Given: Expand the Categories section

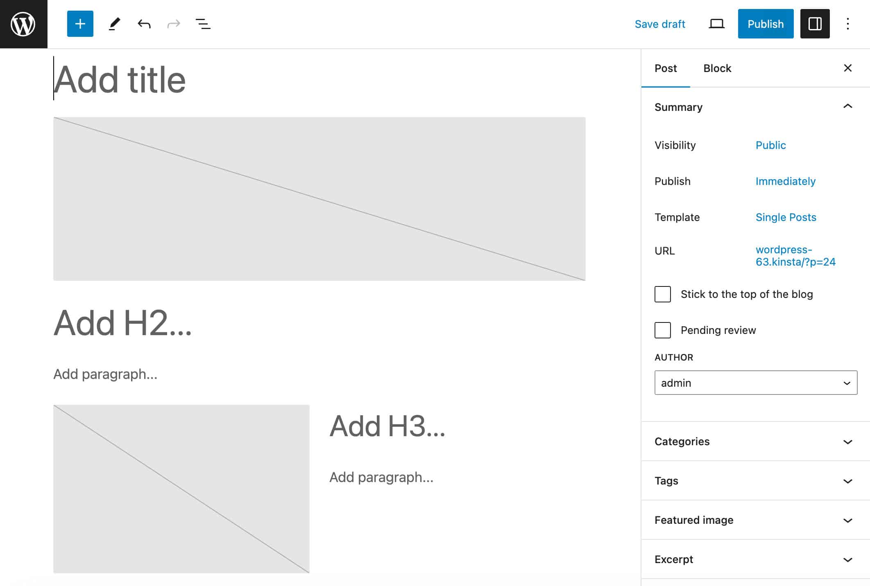Looking at the screenshot, I should tap(755, 442).
